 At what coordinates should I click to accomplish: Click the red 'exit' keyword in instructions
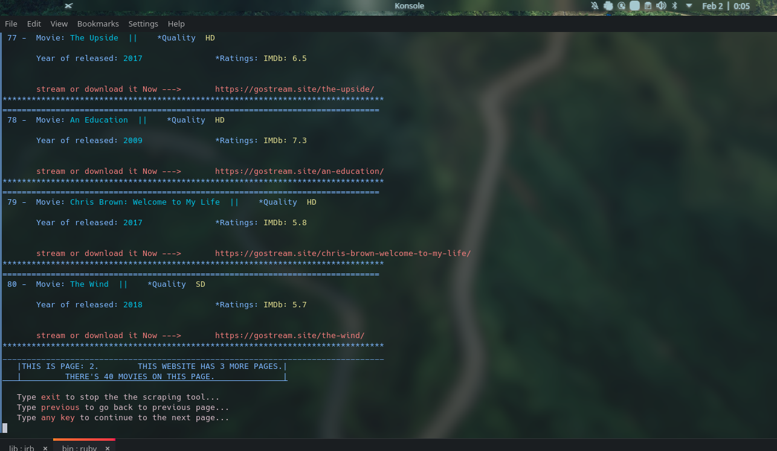51,397
